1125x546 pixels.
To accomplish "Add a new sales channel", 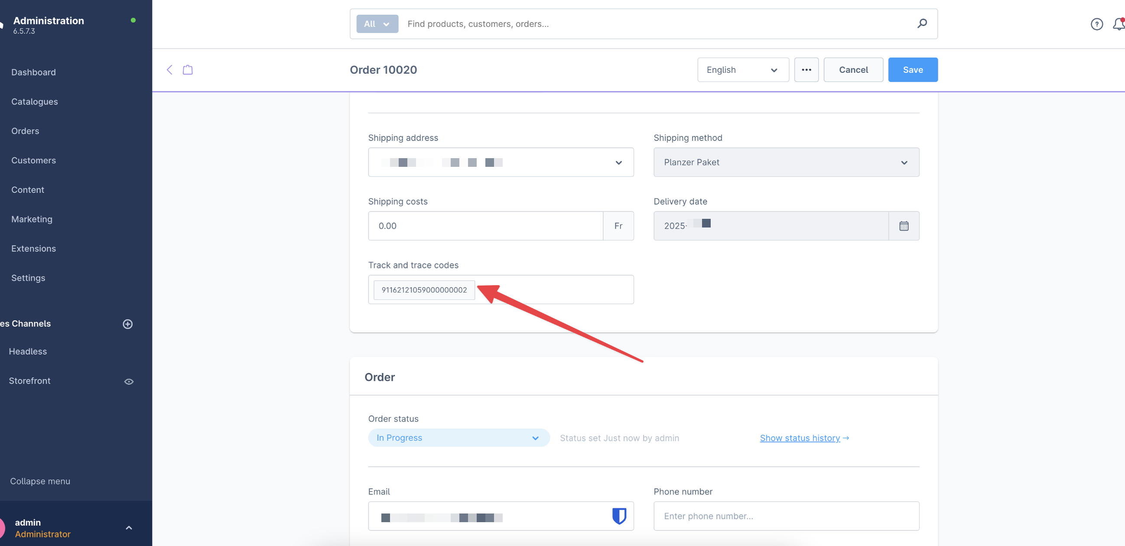I will click(127, 324).
